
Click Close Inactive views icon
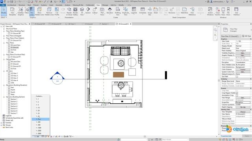[x=218, y=11]
